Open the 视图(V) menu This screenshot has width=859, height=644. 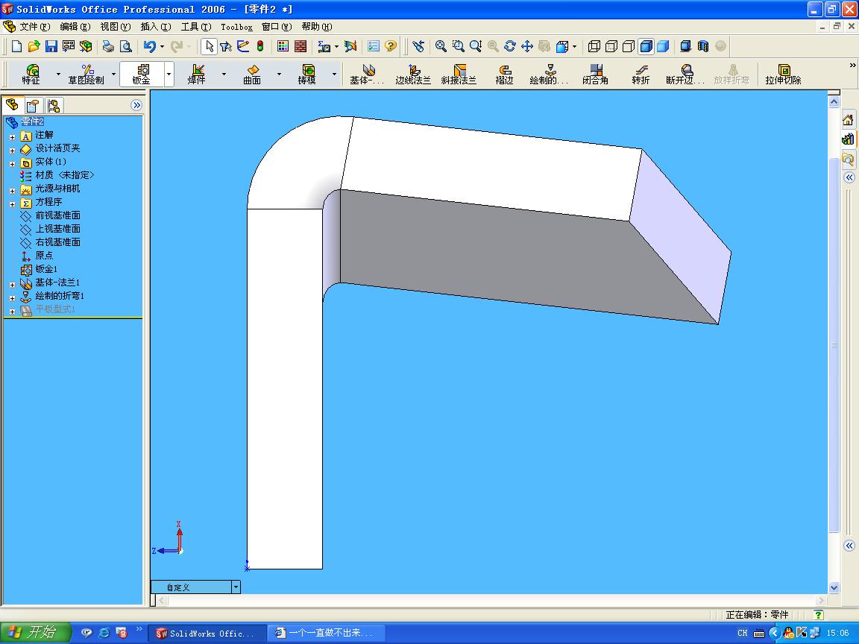coord(116,26)
